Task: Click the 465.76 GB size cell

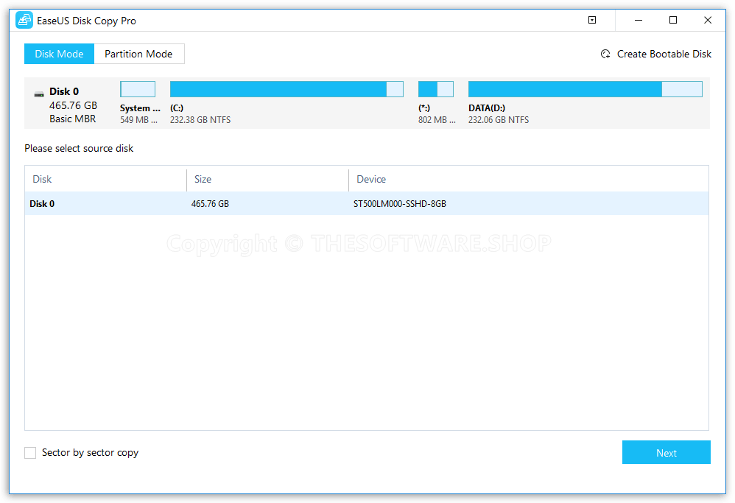Action: pyautogui.click(x=210, y=204)
